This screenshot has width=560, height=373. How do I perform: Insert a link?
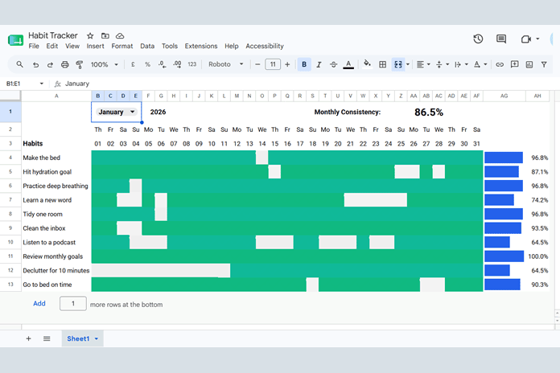tap(500, 64)
